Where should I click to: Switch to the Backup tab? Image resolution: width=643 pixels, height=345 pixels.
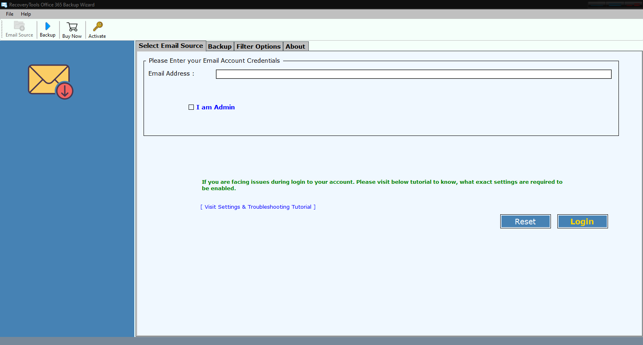(x=220, y=46)
